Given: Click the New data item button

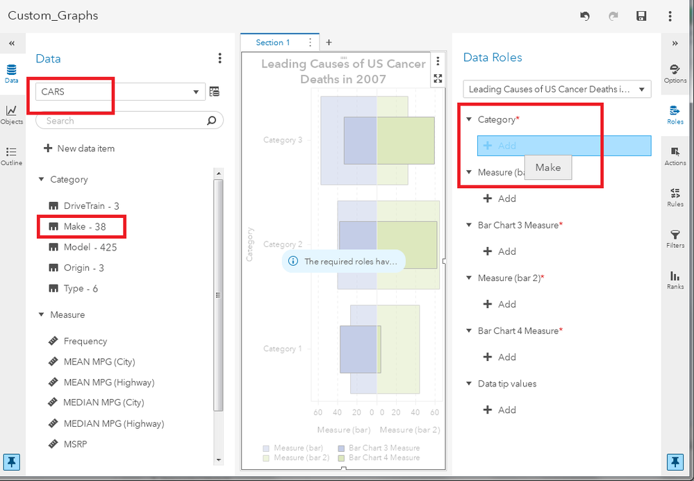Looking at the screenshot, I should [x=79, y=149].
